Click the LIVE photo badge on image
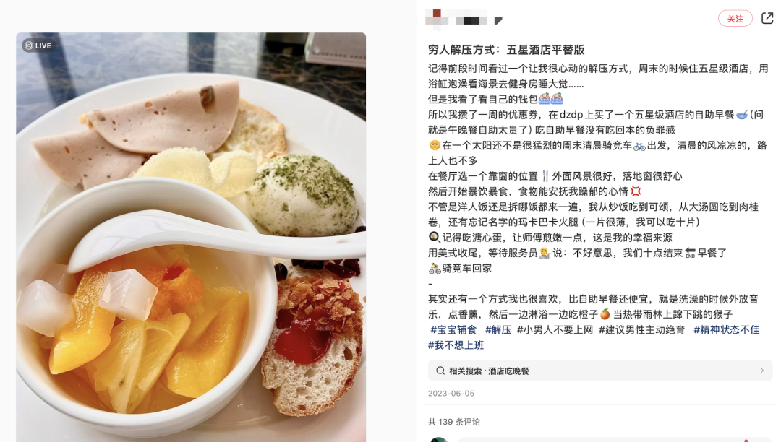The image size is (781, 442). tap(38, 45)
